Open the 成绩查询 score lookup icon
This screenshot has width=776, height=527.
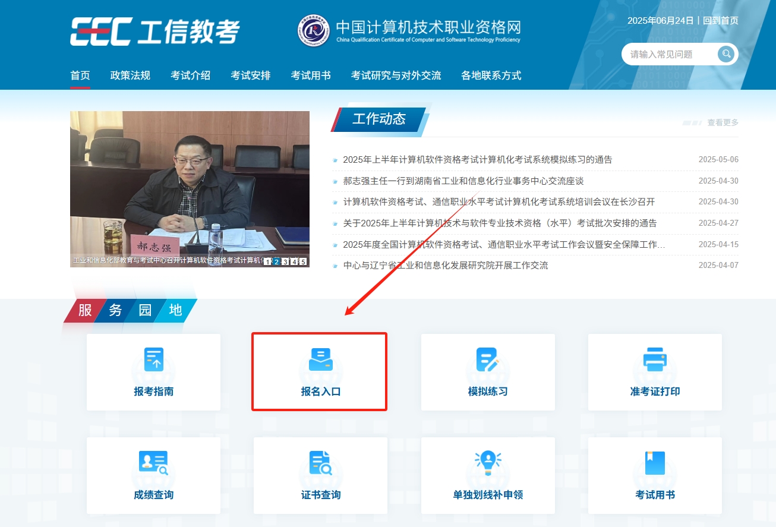[x=153, y=463]
